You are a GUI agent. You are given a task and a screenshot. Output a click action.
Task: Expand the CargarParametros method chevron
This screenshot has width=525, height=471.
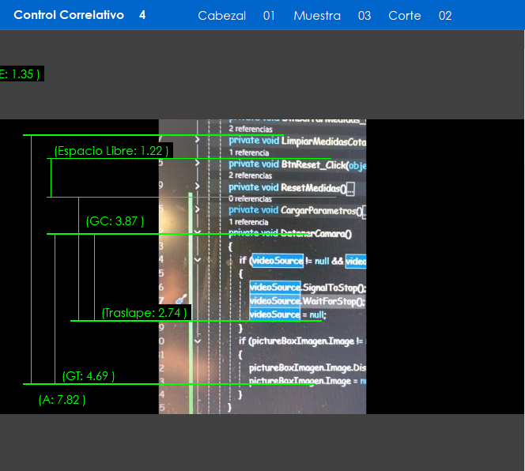point(197,210)
